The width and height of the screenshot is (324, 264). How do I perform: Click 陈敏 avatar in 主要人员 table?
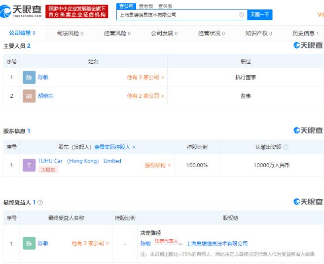29,78
